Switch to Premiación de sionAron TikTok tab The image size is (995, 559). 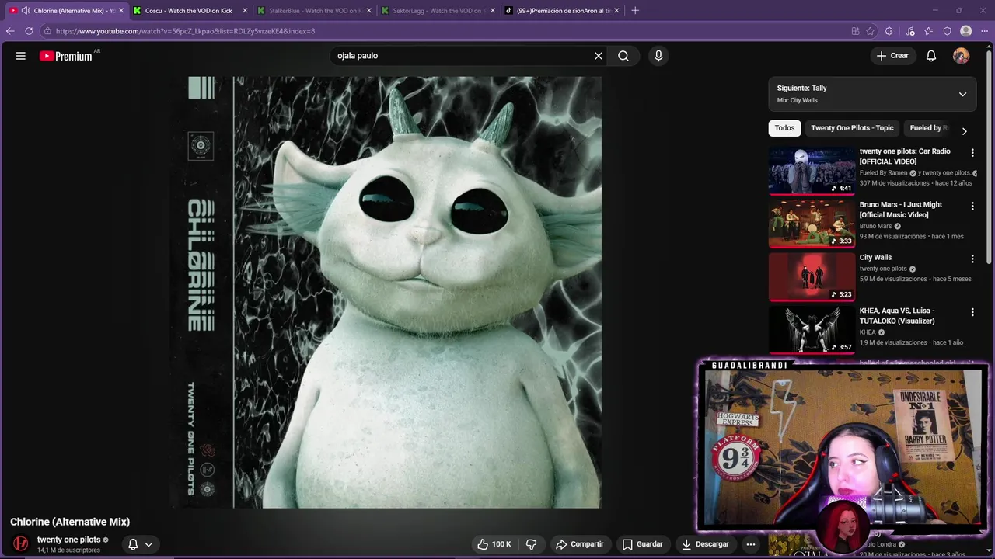pos(562,11)
